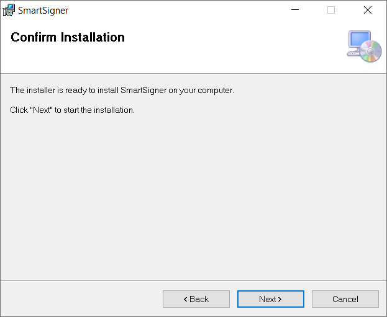This screenshot has width=387, height=317.
Task: Go back with the Back button
Action: tap(196, 299)
